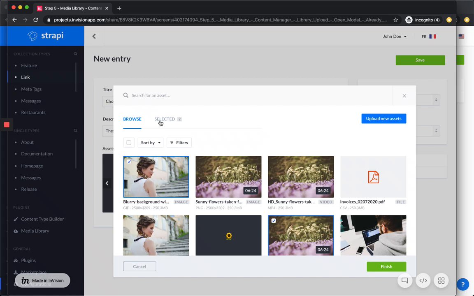Switch to the BROWSE tab
474x296 pixels.
132,119
